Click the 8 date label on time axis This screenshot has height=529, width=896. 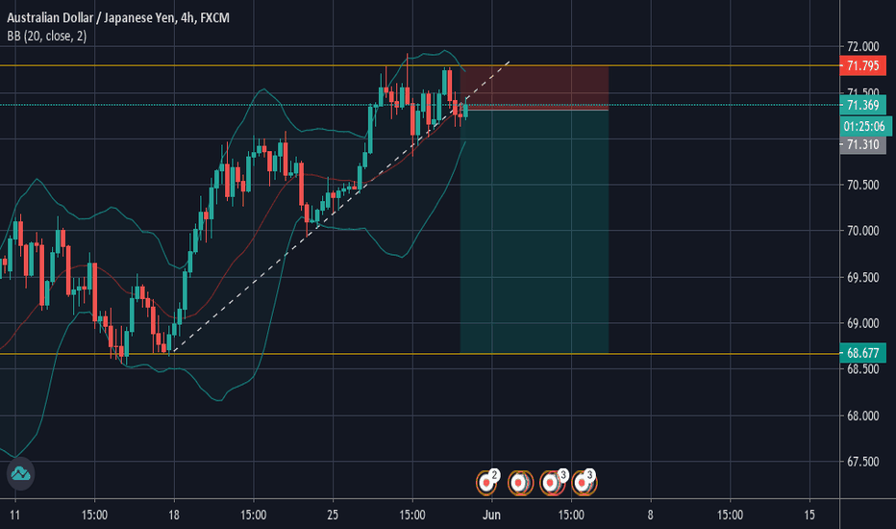[650, 515]
